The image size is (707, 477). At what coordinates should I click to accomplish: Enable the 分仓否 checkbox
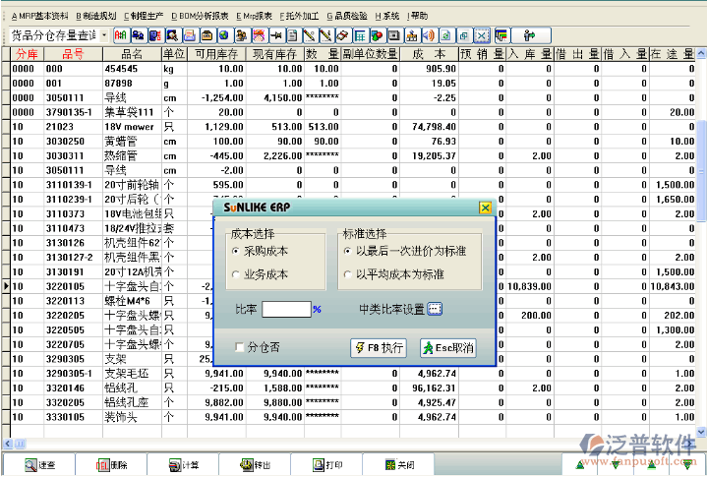click(240, 347)
